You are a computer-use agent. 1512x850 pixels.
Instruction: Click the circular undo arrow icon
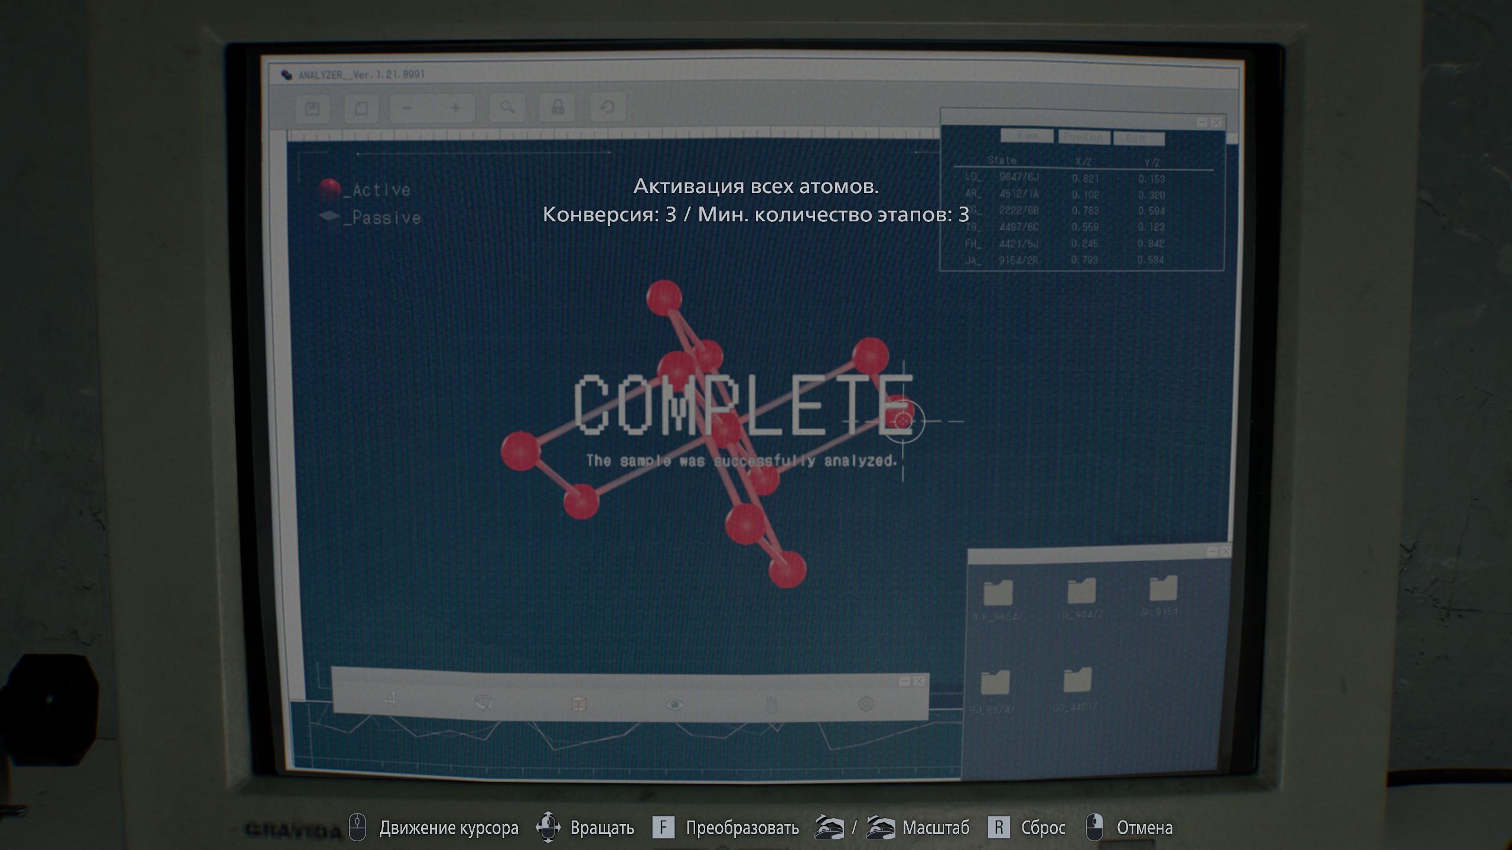click(x=607, y=107)
